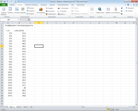This screenshot has width=138, height=111.
Task: Expand the formula bar with chevron
Action: (x=137, y=20)
